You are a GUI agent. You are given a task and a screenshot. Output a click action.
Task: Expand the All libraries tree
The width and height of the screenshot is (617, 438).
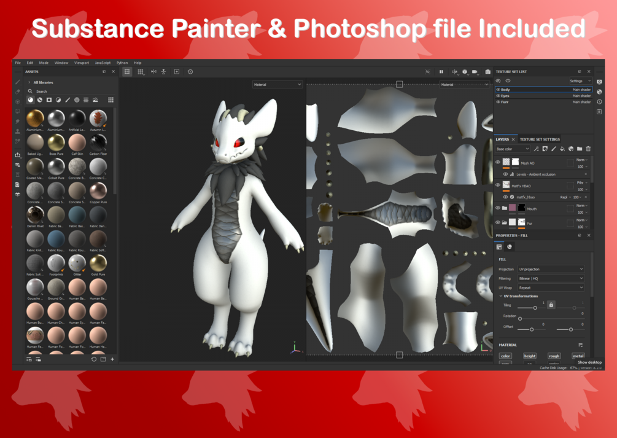click(29, 82)
